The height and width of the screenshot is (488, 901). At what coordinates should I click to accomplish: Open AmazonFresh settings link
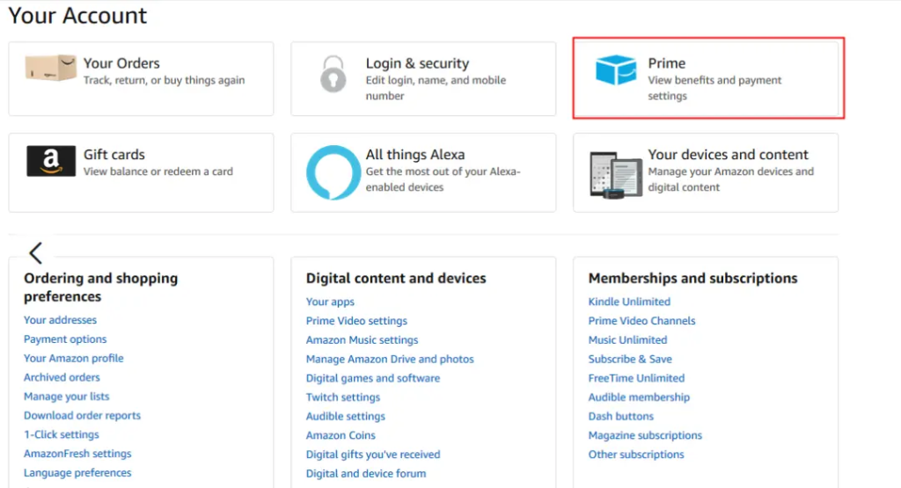(77, 454)
